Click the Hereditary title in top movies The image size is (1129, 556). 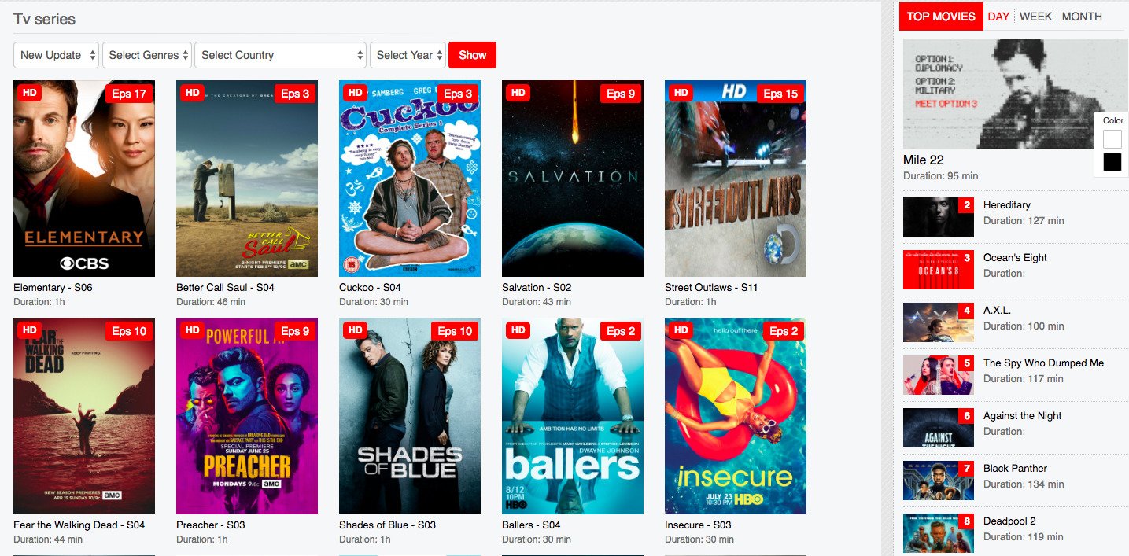[1007, 205]
